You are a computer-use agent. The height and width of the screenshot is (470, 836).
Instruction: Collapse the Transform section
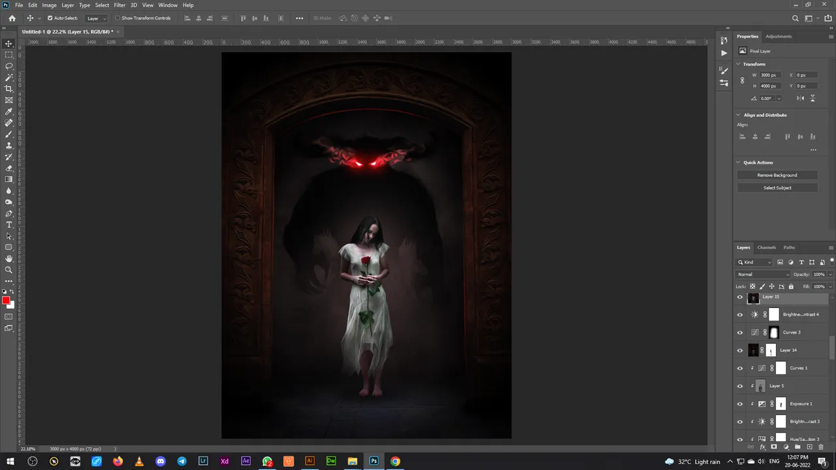739,64
